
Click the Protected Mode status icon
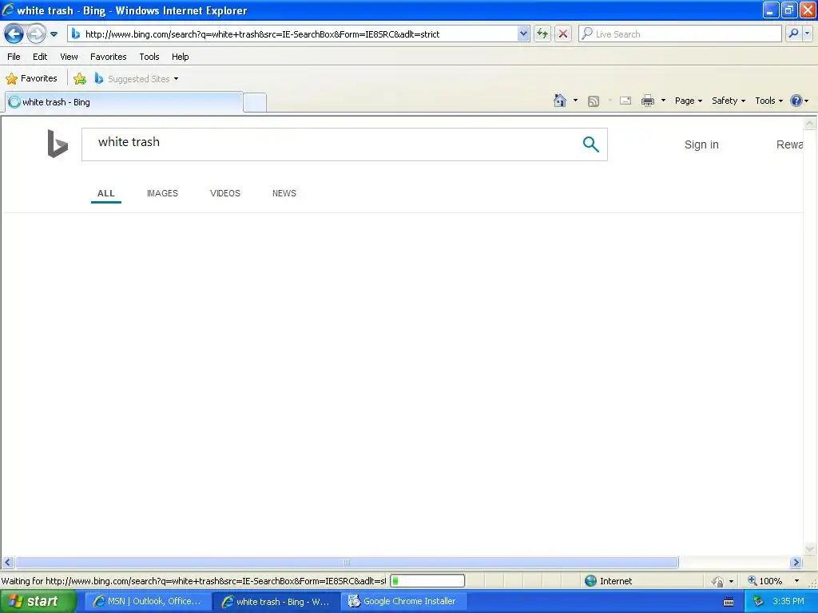(718, 581)
